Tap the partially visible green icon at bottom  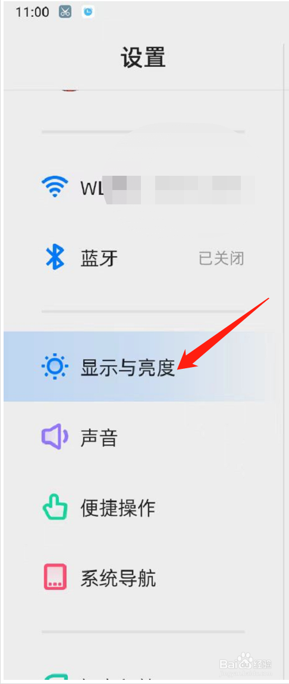point(55,679)
